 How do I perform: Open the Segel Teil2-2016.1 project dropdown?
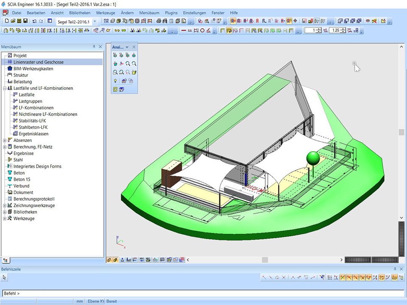coord(95,22)
